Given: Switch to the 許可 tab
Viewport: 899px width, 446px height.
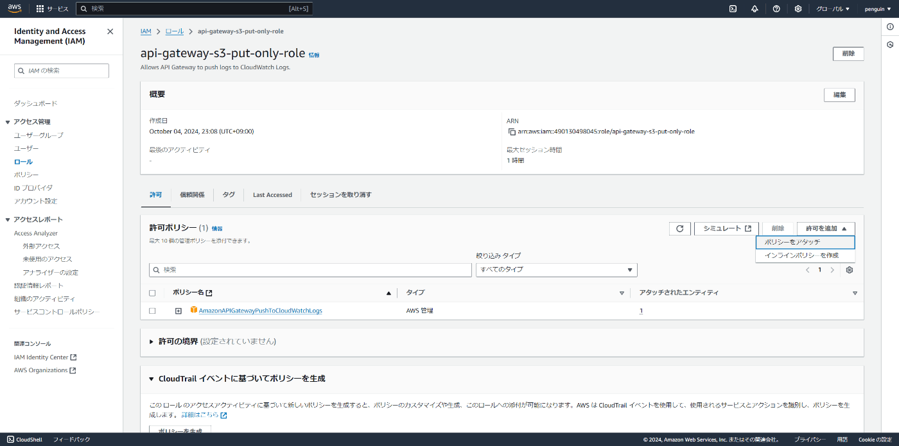Looking at the screenshot, I should tap(156, 195).
